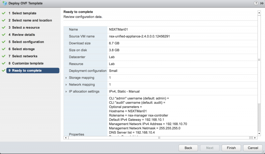The image size is (265, 154).
Task: Expand the Network mapping row
Action: (x=66, y=85)
